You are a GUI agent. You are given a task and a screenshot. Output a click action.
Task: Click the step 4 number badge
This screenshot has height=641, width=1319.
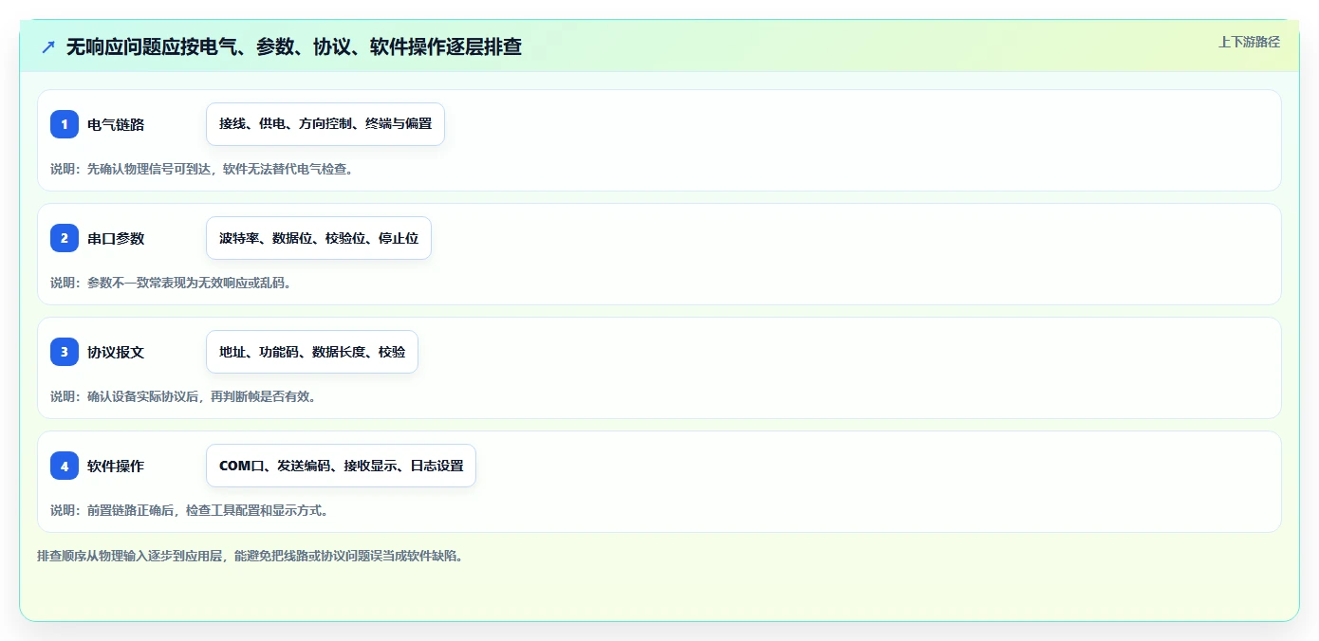pos(65,466)
